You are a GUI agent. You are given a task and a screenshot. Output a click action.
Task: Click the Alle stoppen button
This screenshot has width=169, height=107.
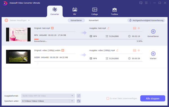coord(153,98)
